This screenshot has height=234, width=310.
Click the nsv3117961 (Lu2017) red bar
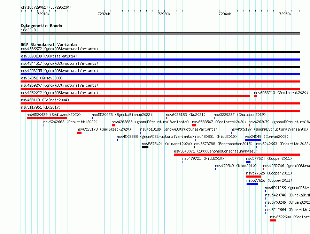tap(160, 111)
